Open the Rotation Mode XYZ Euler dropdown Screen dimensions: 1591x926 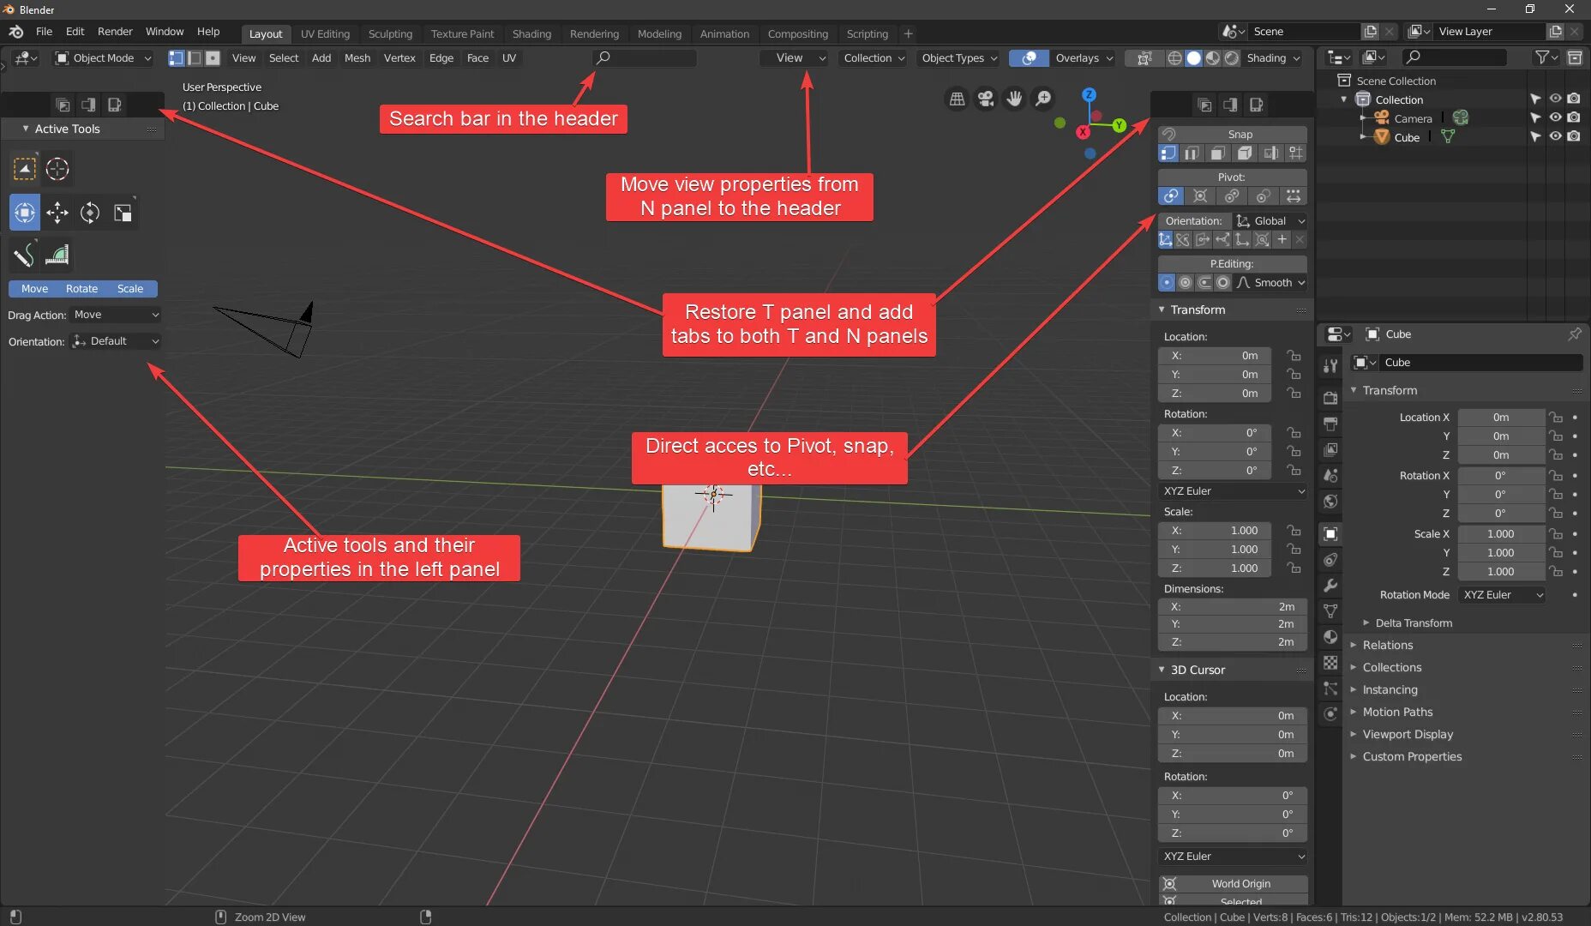point(1501,594)
